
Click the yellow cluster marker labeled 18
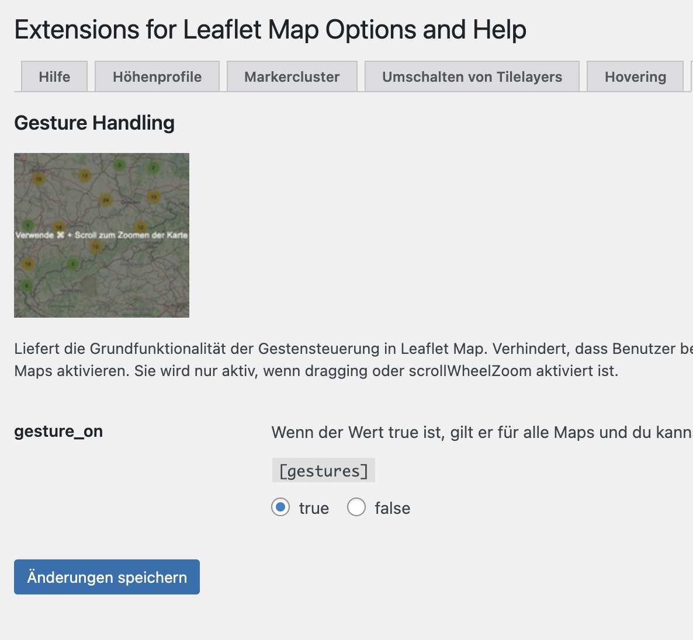point(59,227)
